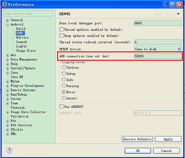Expand the Ant tree node

coord(7,55)
